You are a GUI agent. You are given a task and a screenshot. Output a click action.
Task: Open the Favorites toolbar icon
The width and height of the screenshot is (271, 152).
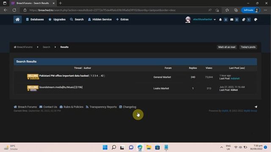point(227,10)
